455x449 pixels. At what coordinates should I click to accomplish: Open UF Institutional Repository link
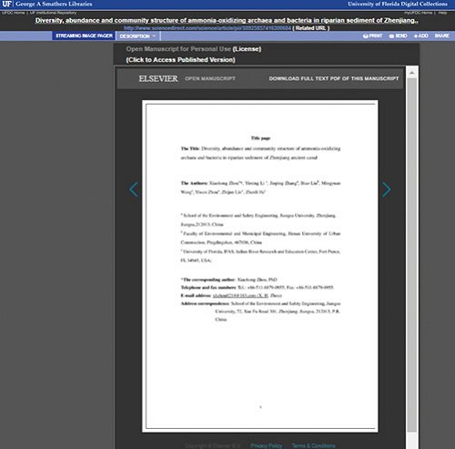click(53, 13)
